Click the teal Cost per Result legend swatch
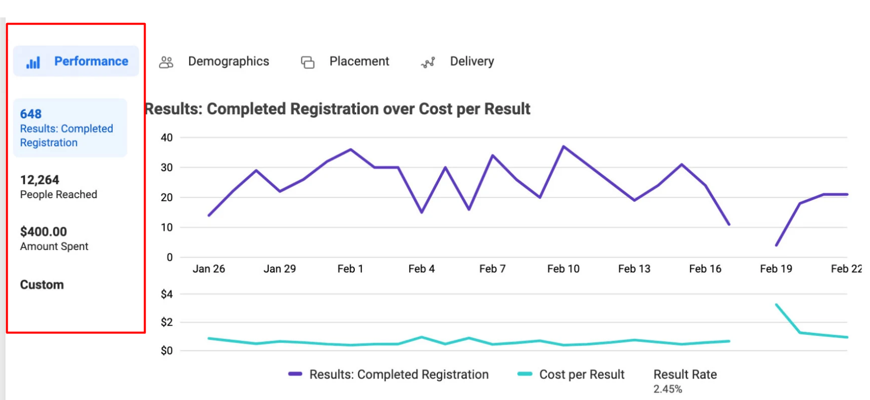Image resolution: width=870 pixels, height=400 pixels. (x=525, y=374)
